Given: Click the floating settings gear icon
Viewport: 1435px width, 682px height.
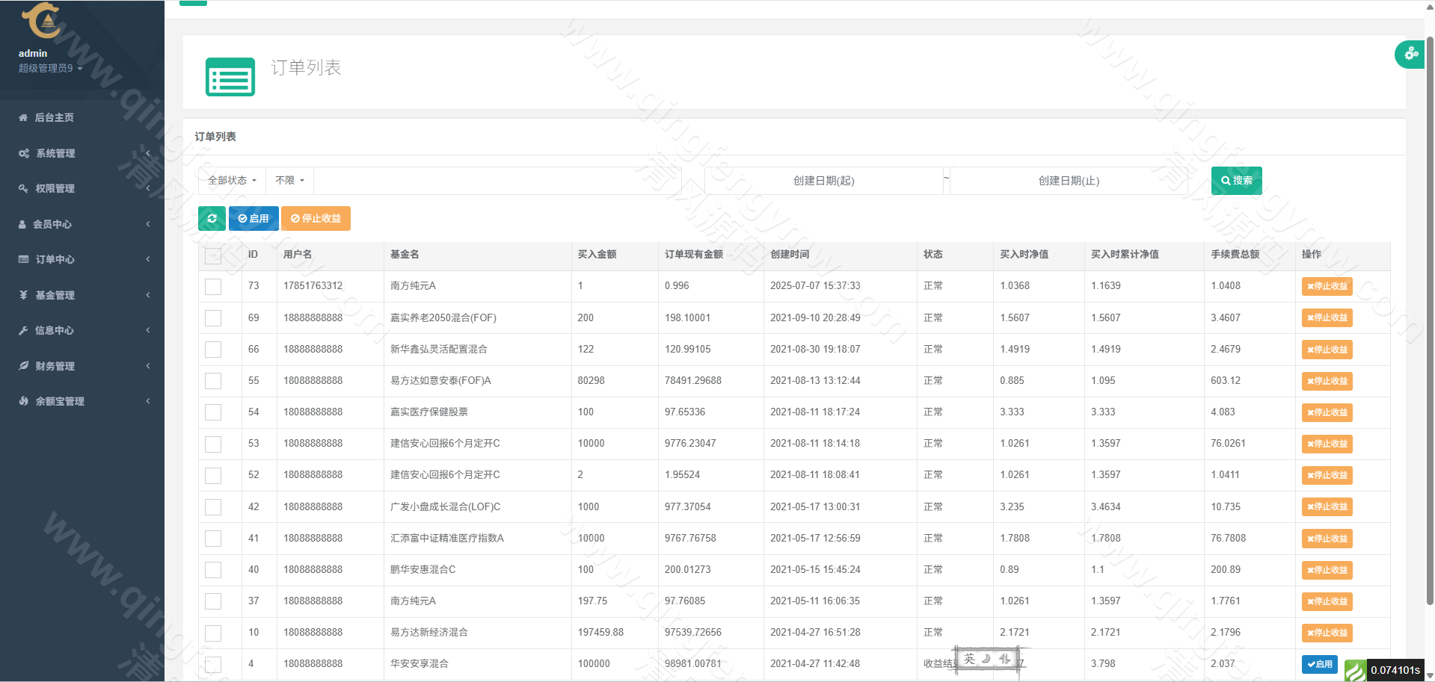Looking at the screenshot, I should (1411, 54).
